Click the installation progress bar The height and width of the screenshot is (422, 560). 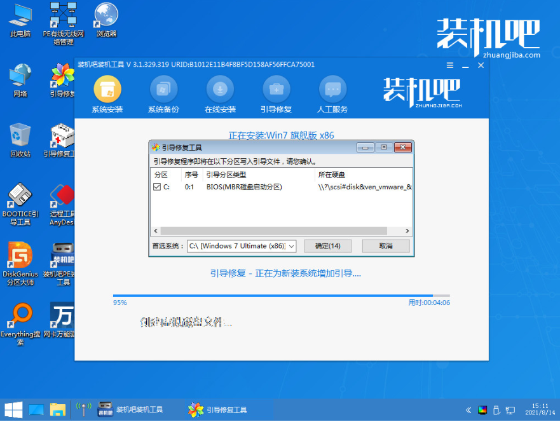(282, 296)
